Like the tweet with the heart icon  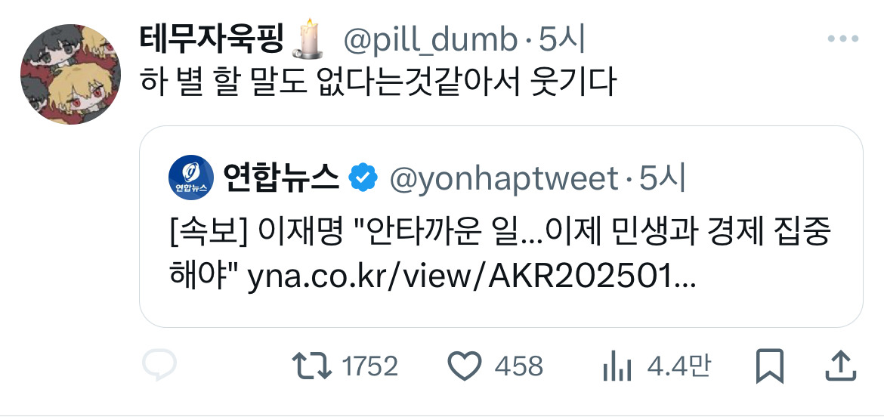click(465, 366)
